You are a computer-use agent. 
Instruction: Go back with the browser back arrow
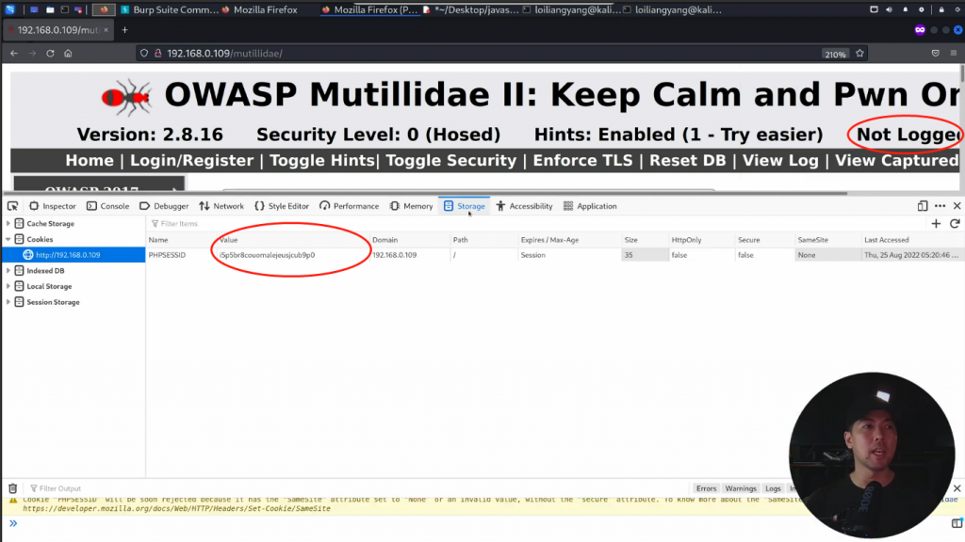point(13,54)
